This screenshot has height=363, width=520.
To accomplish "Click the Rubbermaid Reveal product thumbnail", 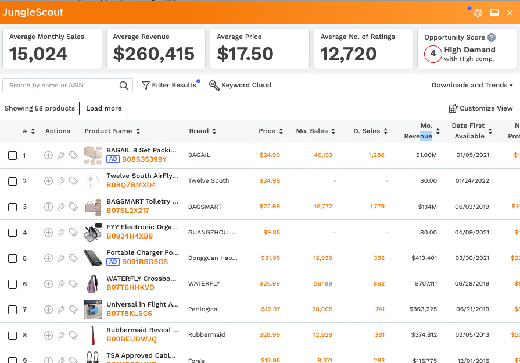I will (x=93, y=335).
